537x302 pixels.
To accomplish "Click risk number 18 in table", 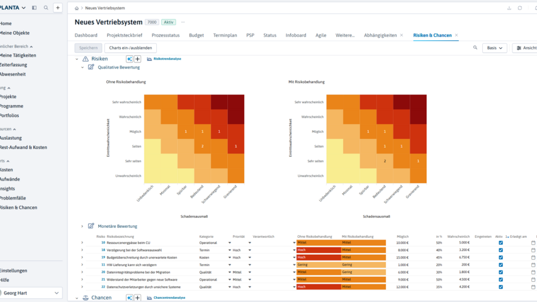I will point(103,250).
